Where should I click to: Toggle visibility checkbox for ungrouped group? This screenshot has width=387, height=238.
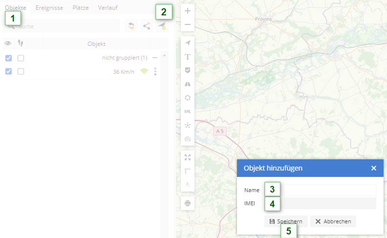coord(8,58)
